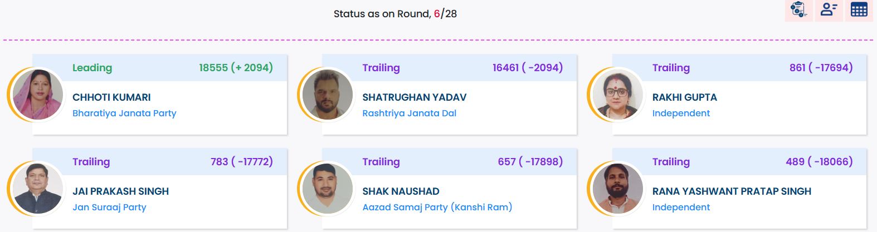The width and height of the screenshot is (877, 232).
Task: Click the Jan Suraaj Party label
Action: coord(109,207)
